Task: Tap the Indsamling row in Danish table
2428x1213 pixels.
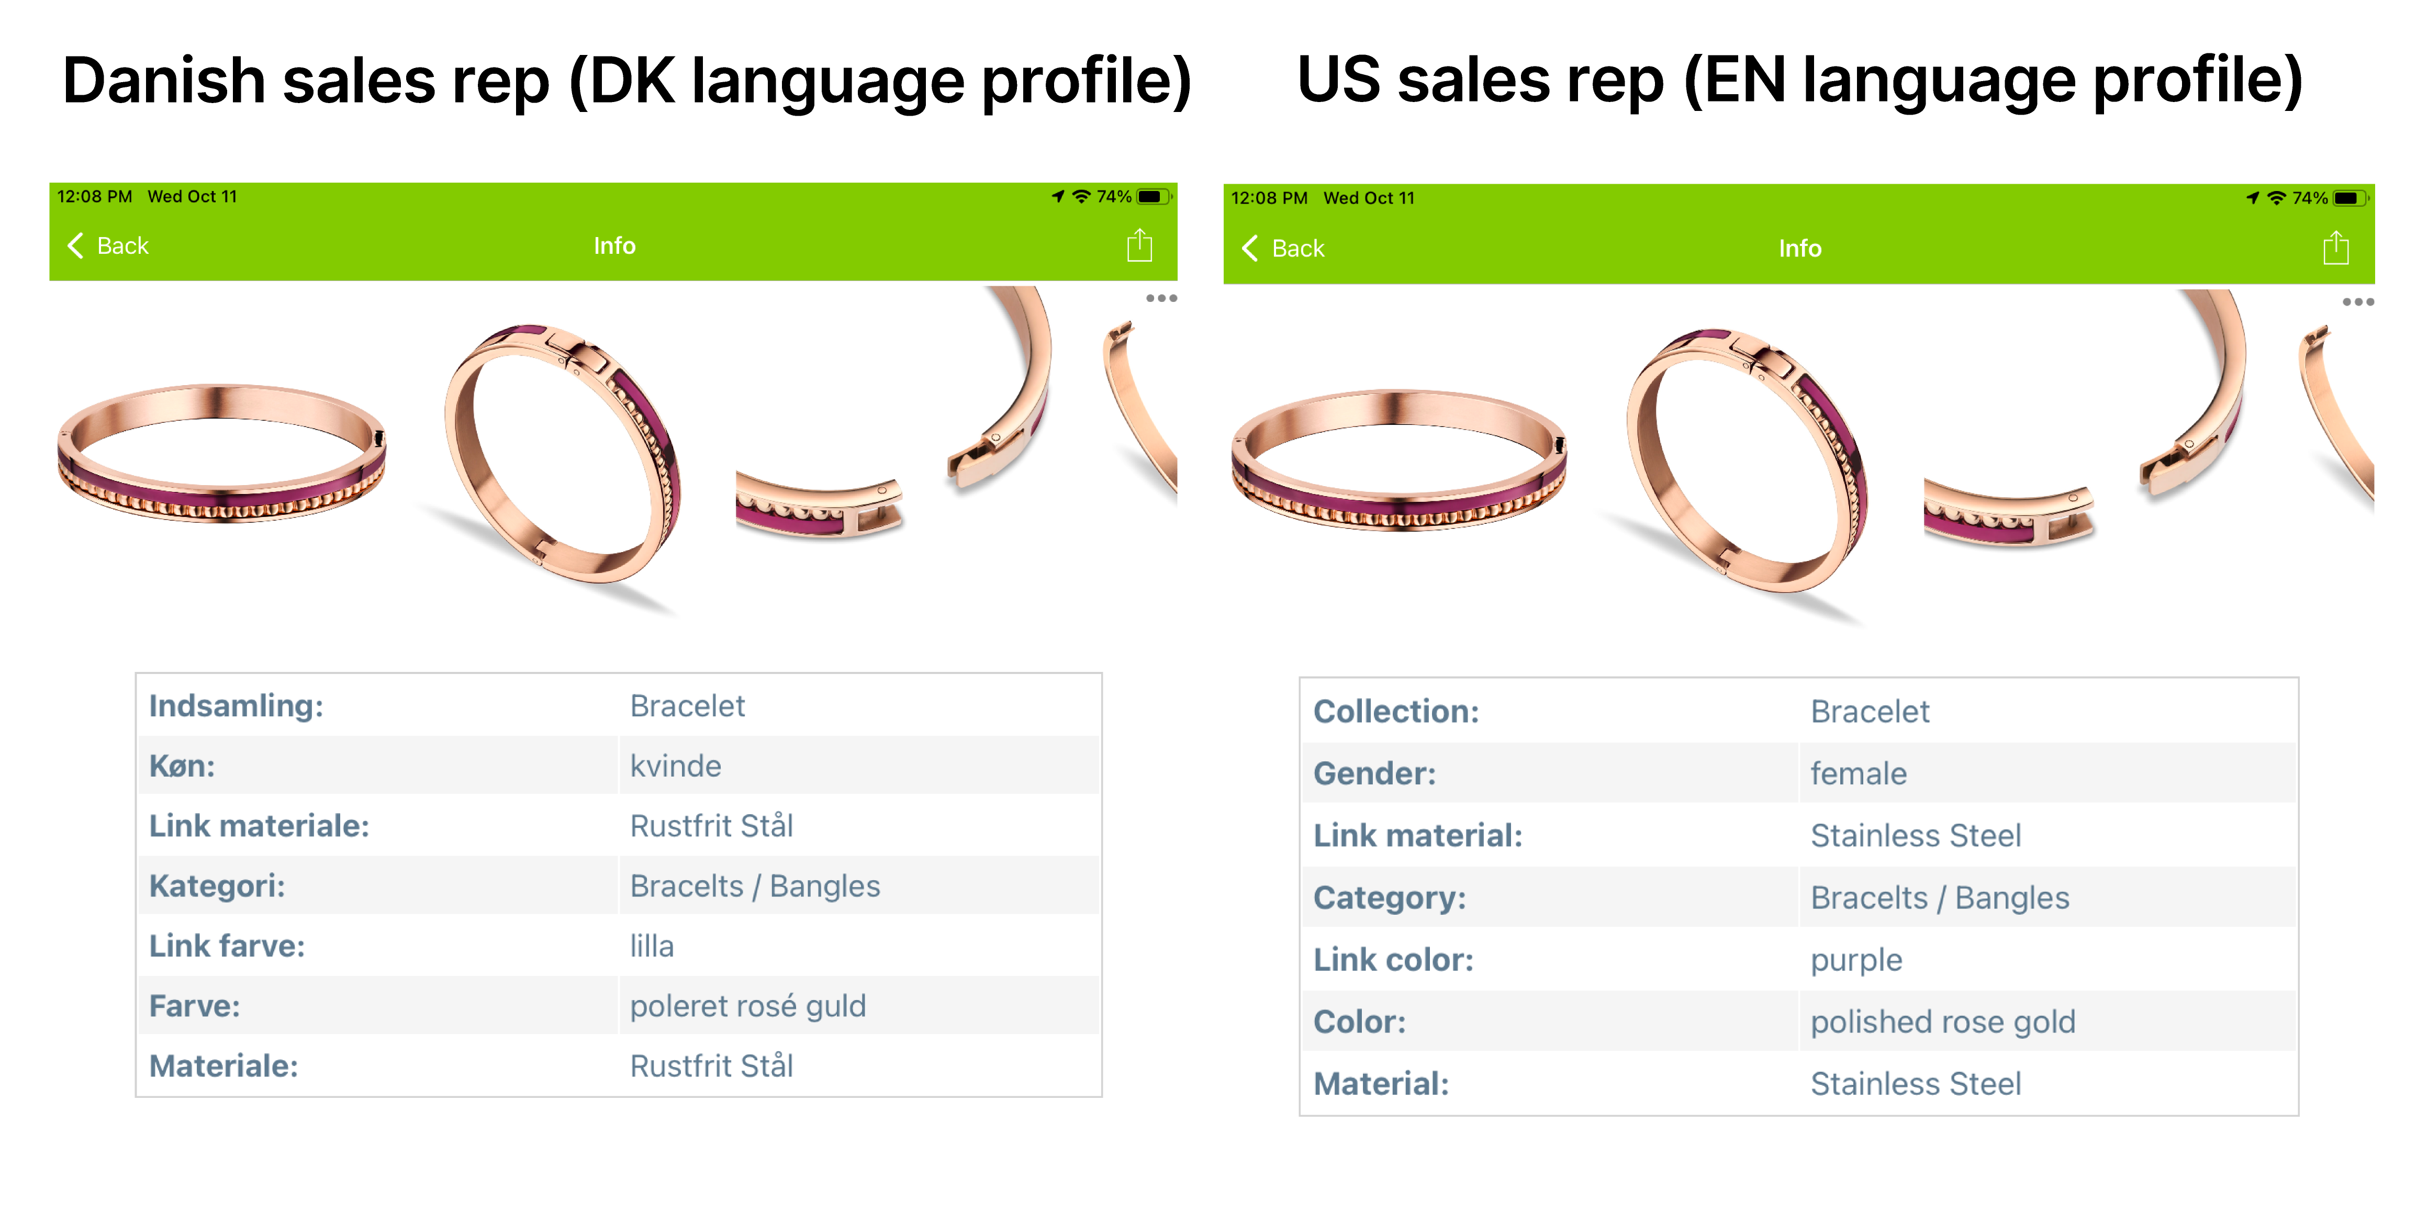Action: [x=618, y=706]
